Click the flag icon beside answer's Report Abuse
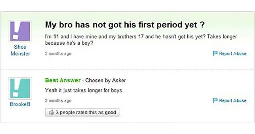Screen dimensions: 255x134 tap(215, 100)
